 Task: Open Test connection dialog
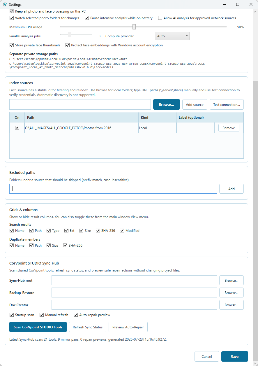pos(227,104)
